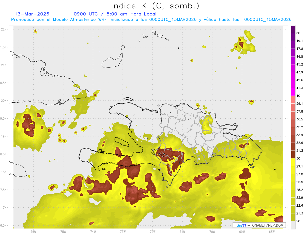This screenshot has width=305, height=235.
Task: Click the olive legend block between 20 and 21.3
Action: (x=293, y=217)
